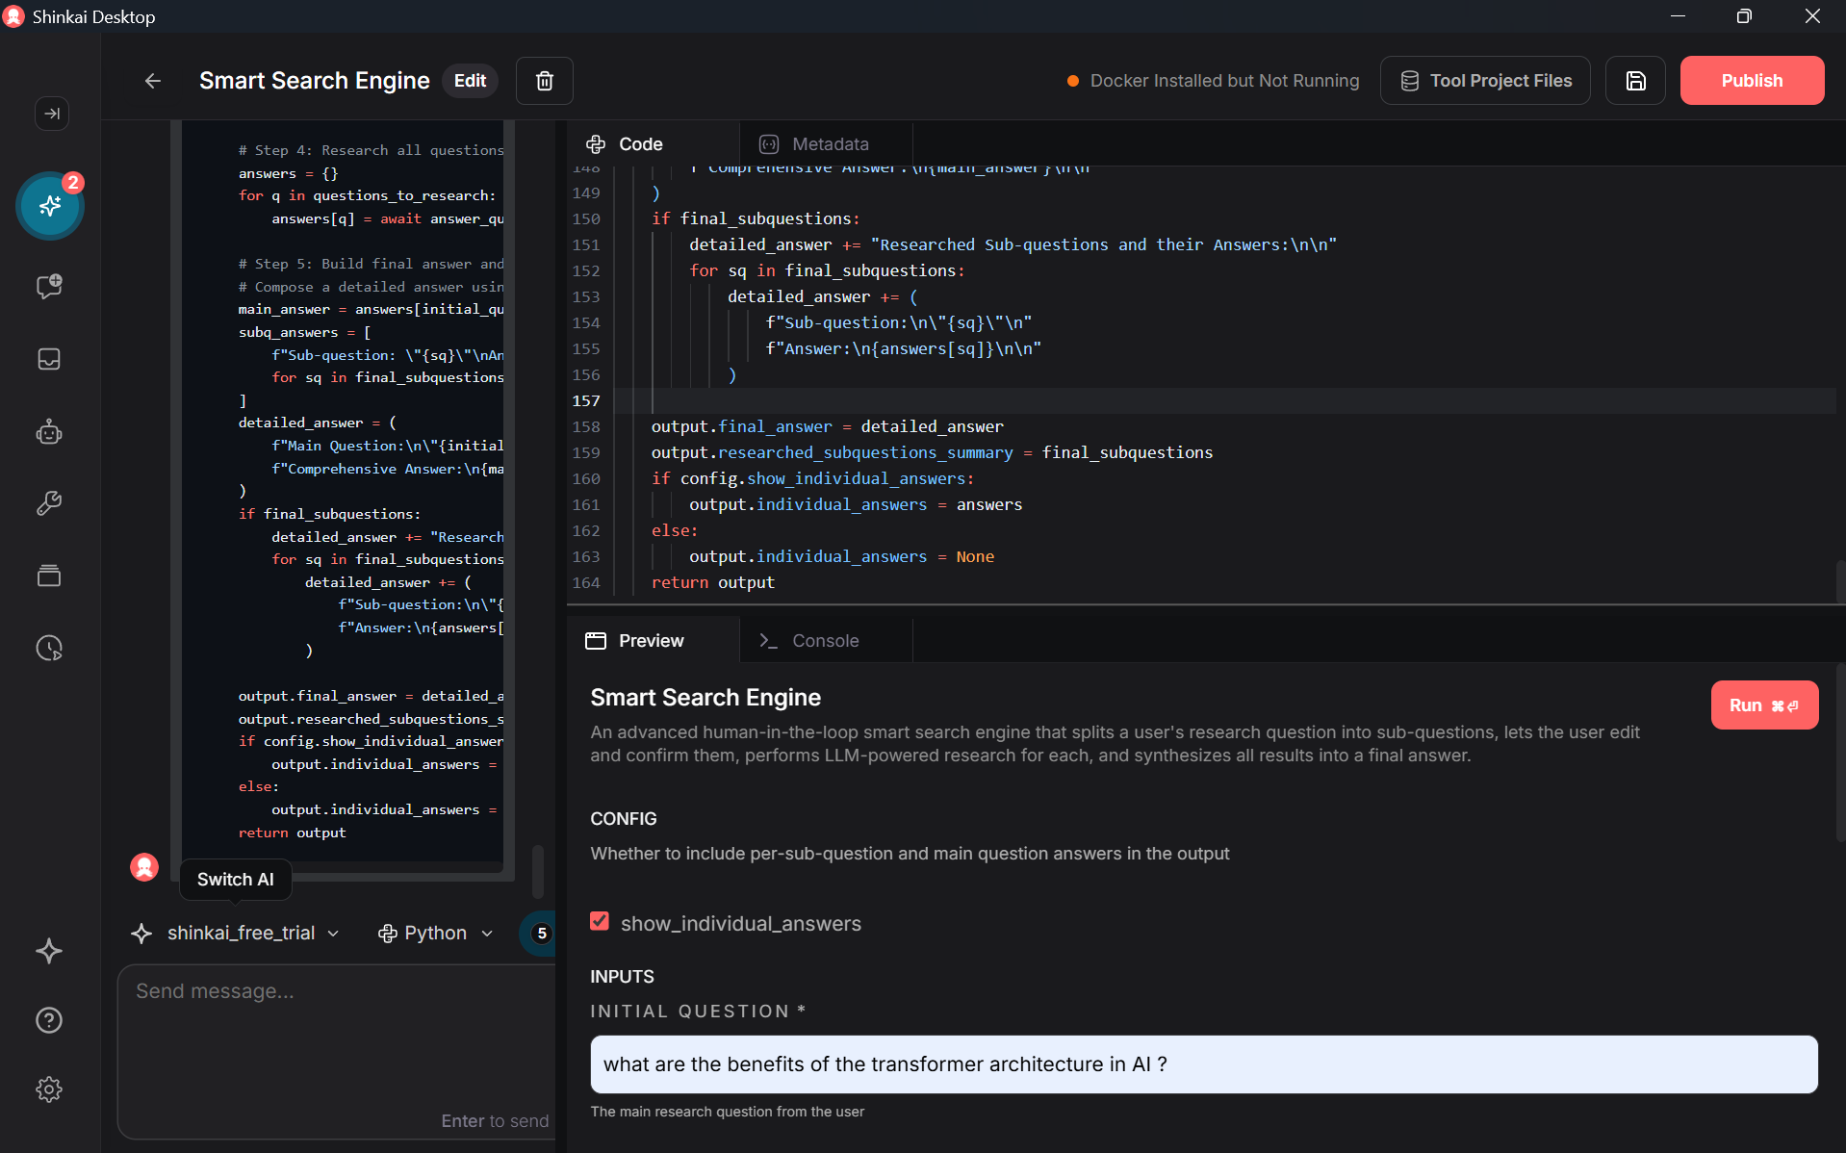Collapse the left sidebar with the arrow icon
The height and width of the screenshot is (1153, 1846).
[x=51, y=114]
